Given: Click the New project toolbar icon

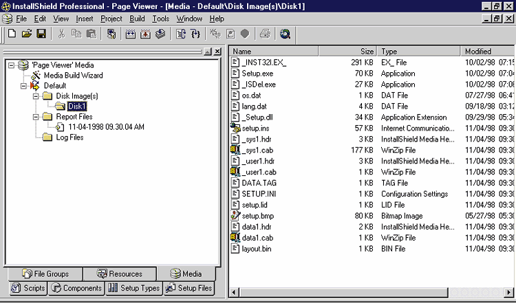Looking at the screenshot, I should click(12, 34).
